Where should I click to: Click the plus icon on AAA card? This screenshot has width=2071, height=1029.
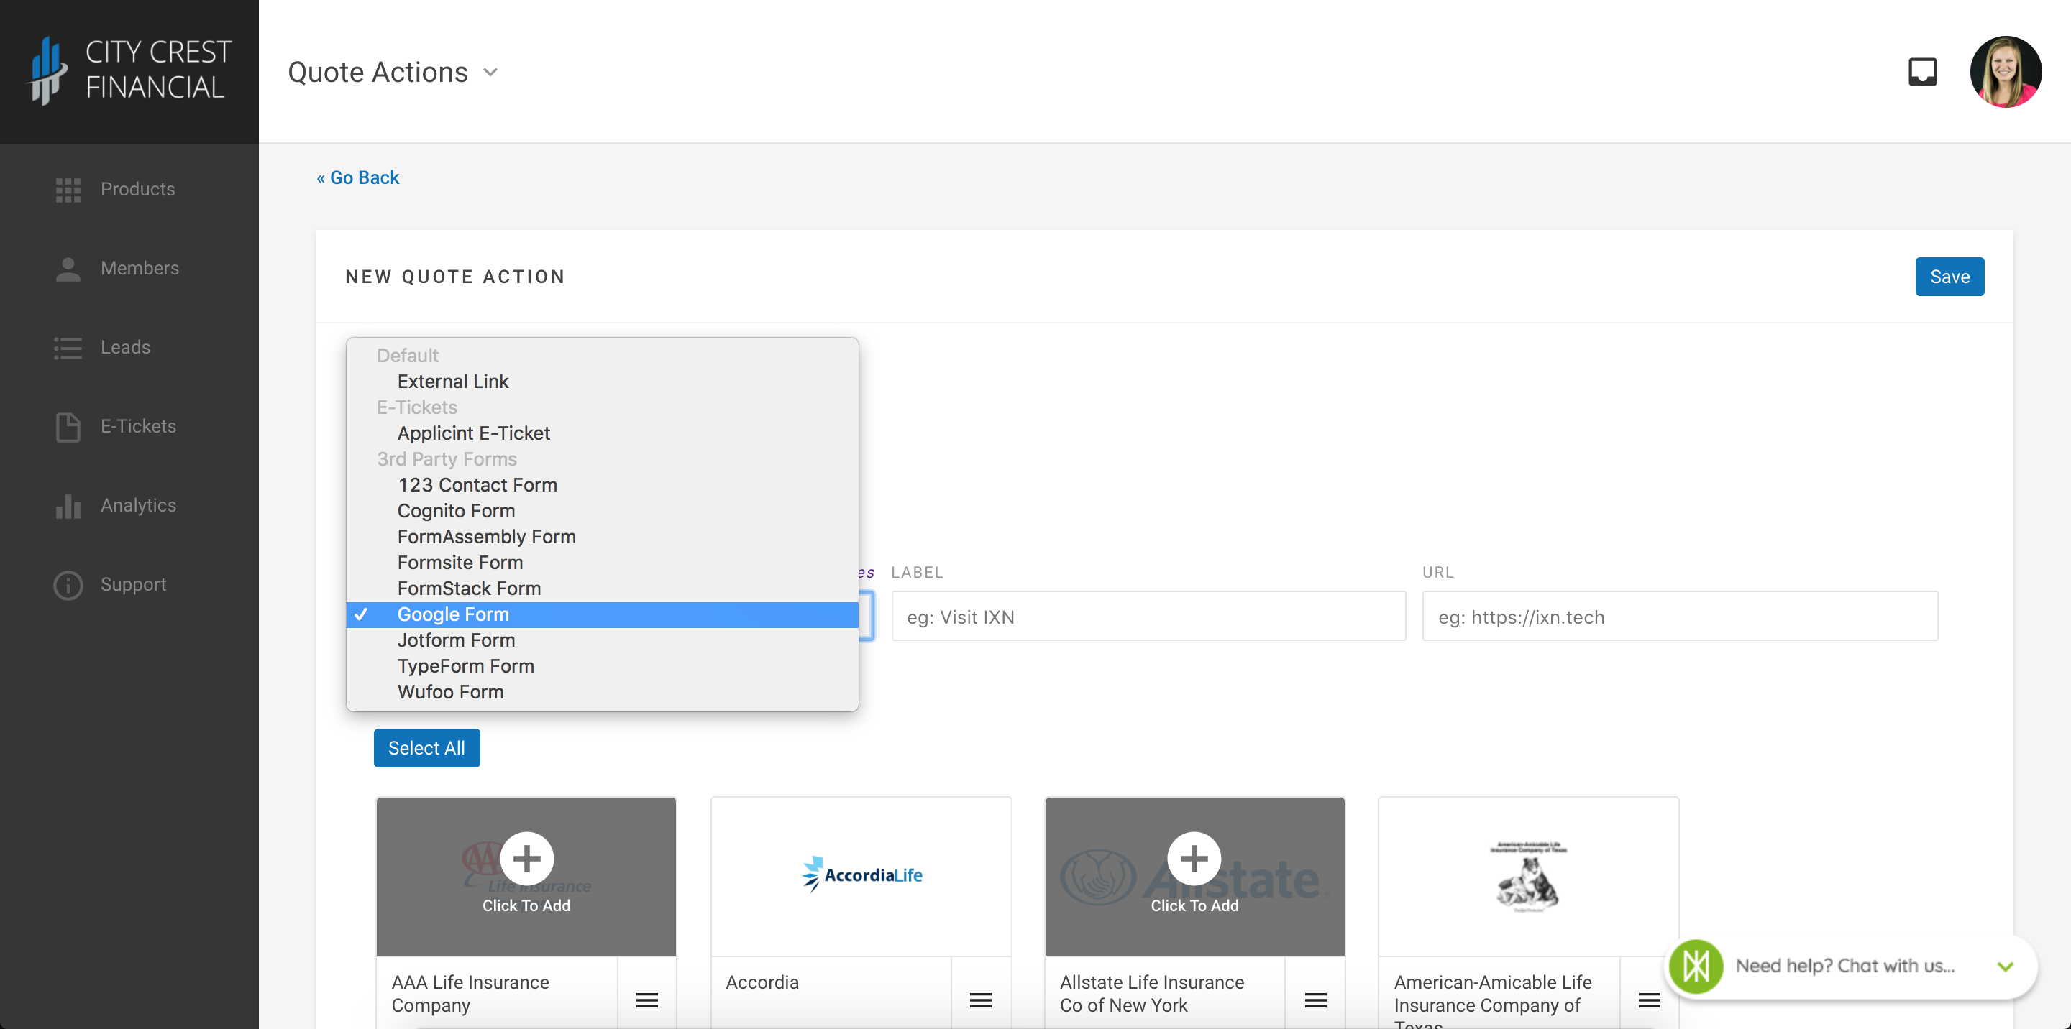tap(526, 859)
